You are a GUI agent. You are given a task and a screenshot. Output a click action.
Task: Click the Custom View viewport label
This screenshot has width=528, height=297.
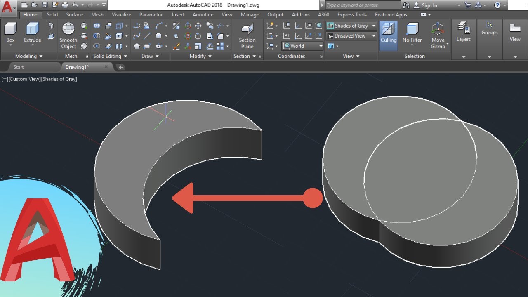point(24,79)
